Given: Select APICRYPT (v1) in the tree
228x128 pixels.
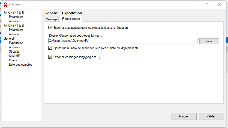Looking at the screenshot, I should 14,12.
